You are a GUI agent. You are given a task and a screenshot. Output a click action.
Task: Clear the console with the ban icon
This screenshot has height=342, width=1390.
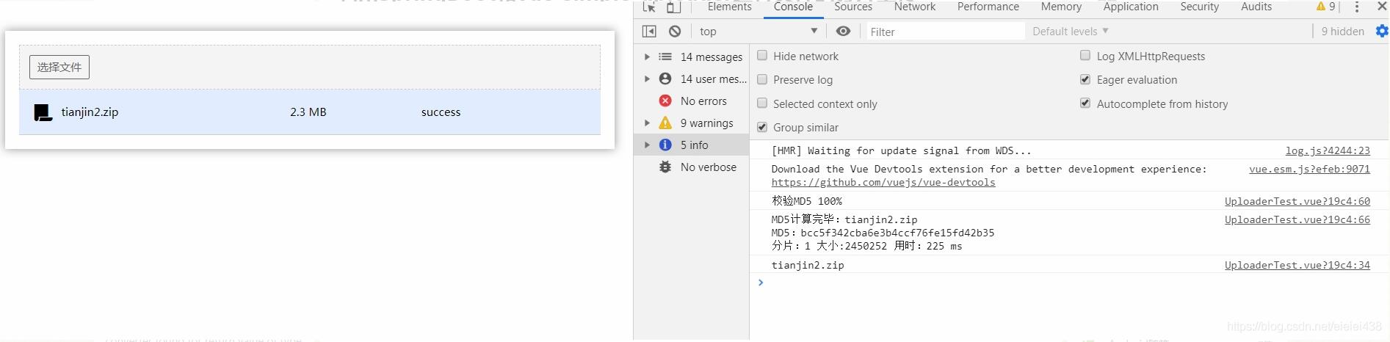(675, 31)
